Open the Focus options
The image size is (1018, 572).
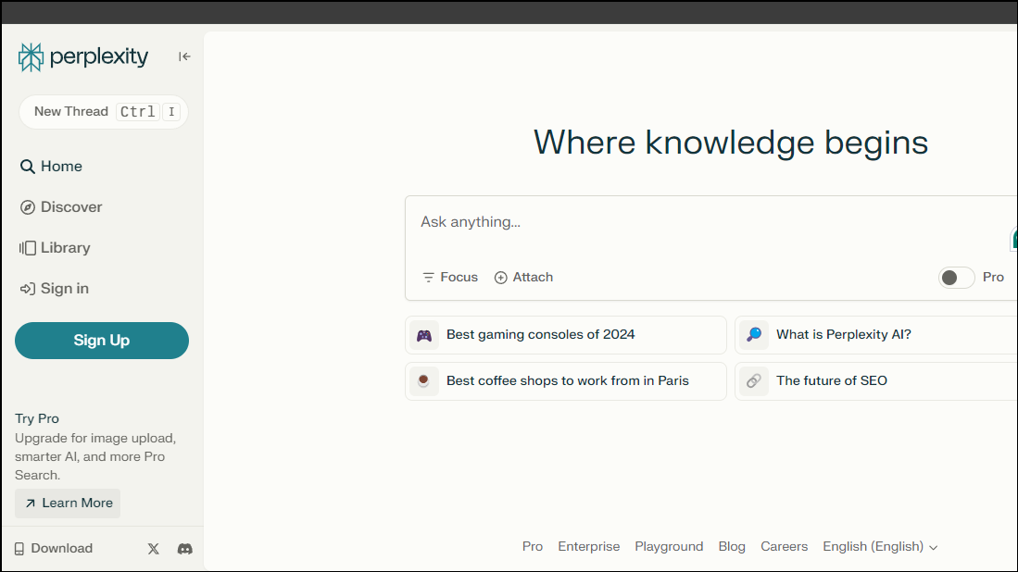coord(450,278)
